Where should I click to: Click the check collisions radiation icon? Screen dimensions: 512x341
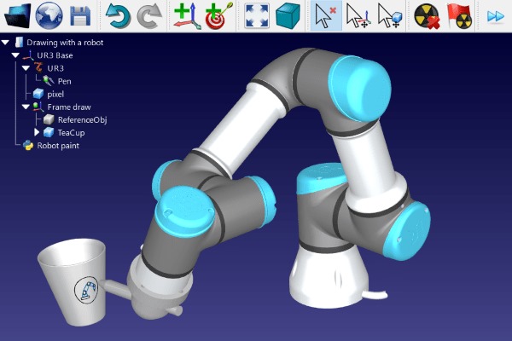click(426, 15)
